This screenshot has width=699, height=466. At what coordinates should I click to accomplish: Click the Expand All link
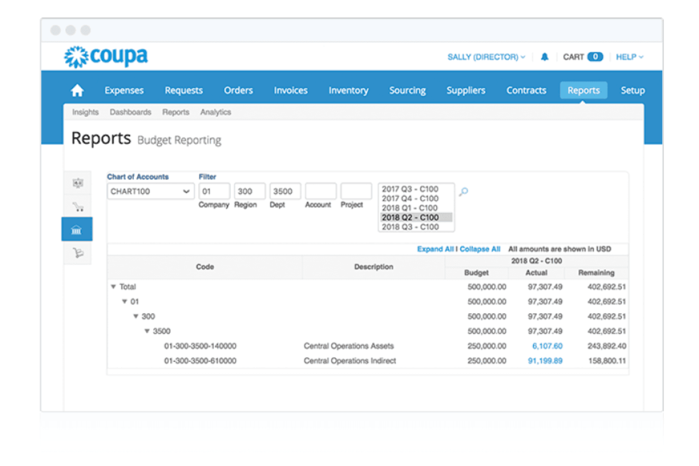point(435,249)
